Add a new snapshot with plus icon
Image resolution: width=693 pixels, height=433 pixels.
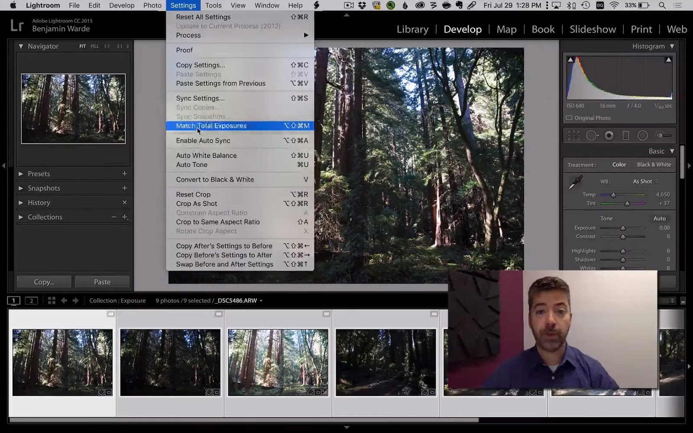click(x=125, y=188)
